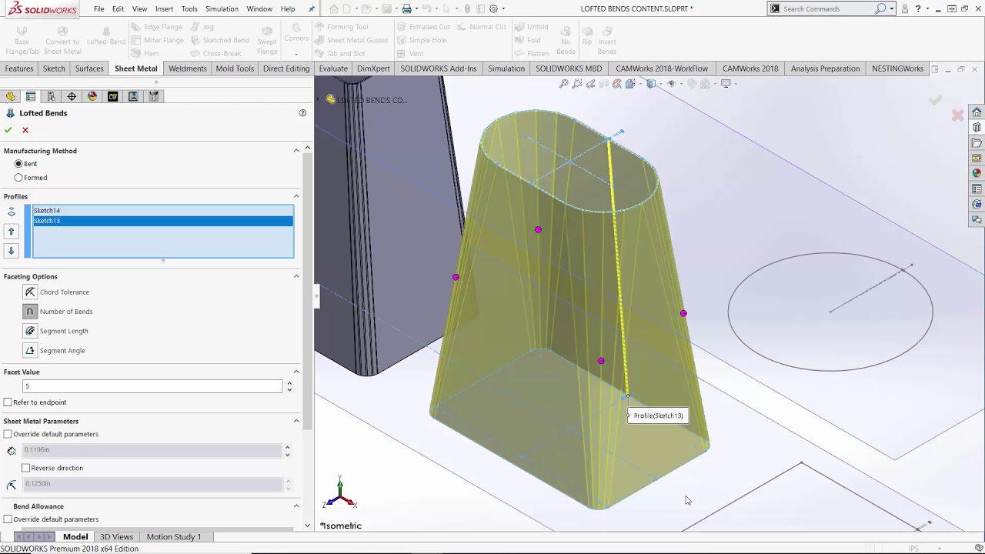Cancel Lofted Bends with the red X

tap(25, 130)
